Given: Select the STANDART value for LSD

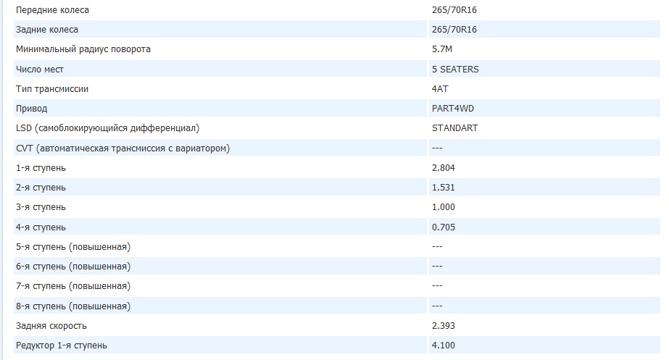Looking at the screenshot, I should click(x=454, y=128).
